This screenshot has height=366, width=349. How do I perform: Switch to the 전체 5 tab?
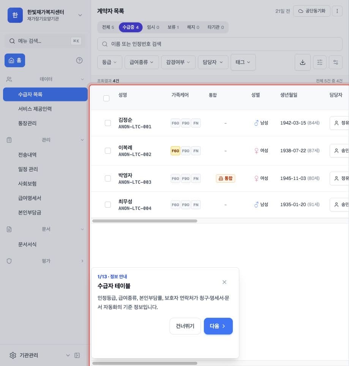[108, 27]
